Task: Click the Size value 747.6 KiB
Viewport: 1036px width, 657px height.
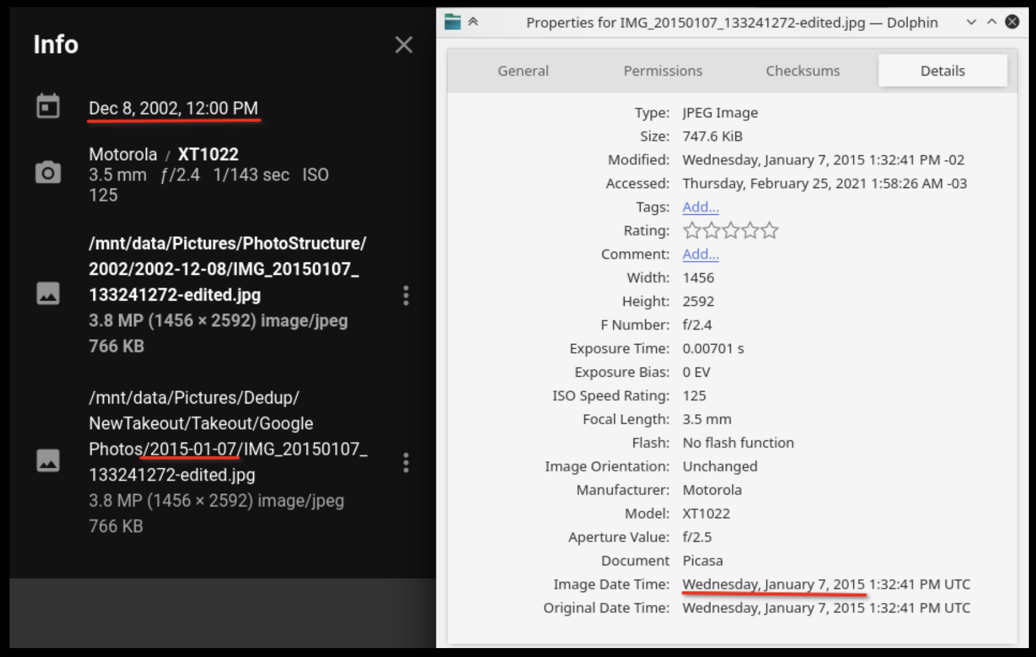Action: pos(713,136)
